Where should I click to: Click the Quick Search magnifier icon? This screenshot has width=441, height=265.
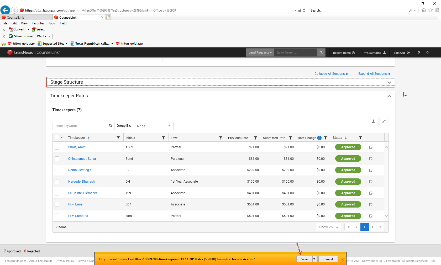pos(321,52)
